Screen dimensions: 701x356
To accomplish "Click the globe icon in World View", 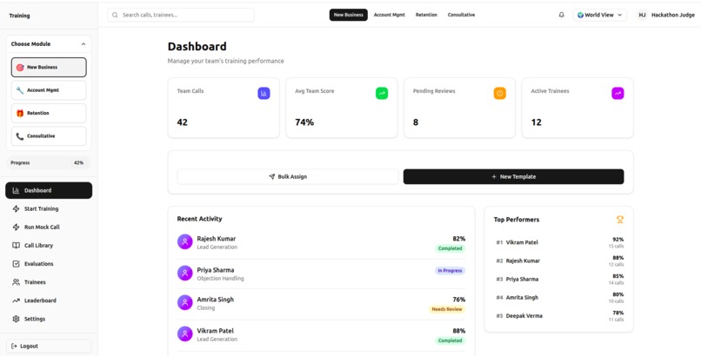I will 580,15.
